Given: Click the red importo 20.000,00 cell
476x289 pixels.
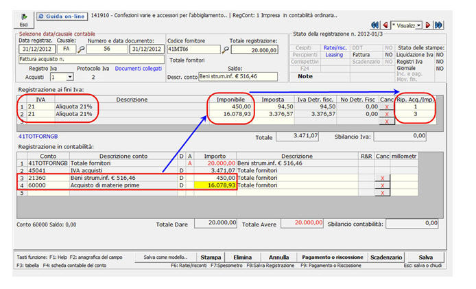Looking at the screenshot, I should (x=215, y=163).
